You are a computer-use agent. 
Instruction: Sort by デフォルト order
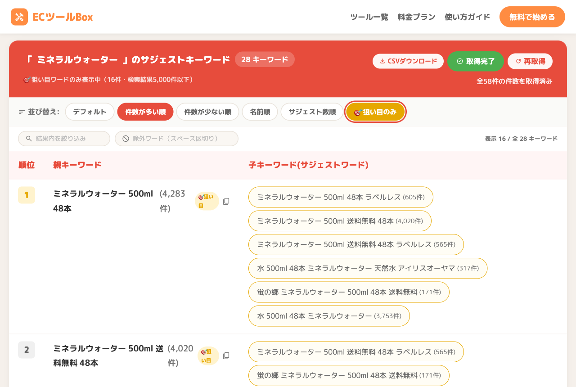[x=90, y=112]
